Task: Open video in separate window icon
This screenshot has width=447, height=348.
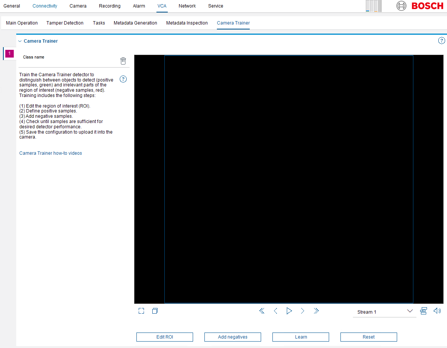Action: pos(155,311)
